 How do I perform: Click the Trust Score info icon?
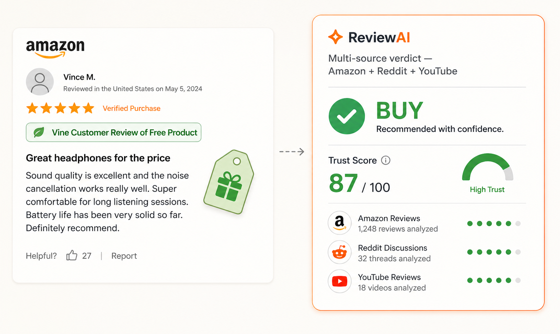click(386, 160)
